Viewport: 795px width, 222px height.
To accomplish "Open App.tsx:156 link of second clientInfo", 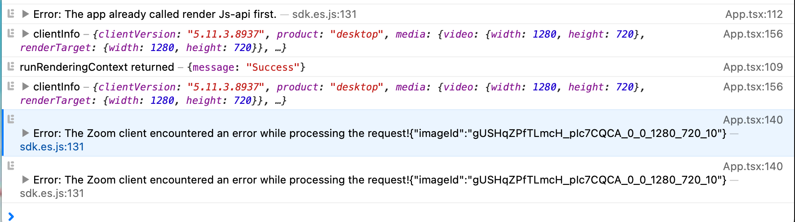I will tap(753, 87).
